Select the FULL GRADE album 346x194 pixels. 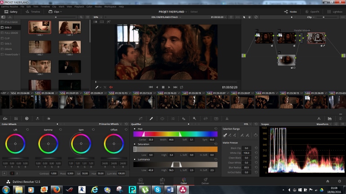click(10, 33)
